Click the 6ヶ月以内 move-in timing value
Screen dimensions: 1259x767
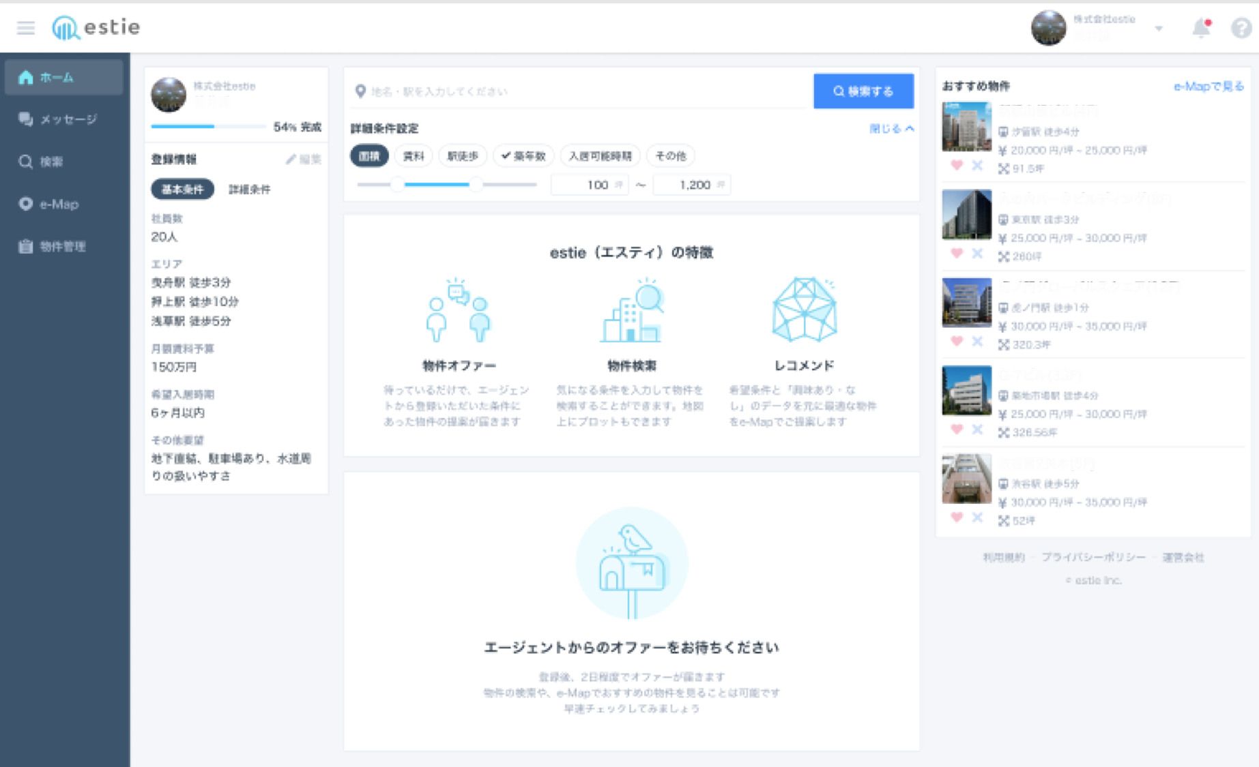(178, 412)
